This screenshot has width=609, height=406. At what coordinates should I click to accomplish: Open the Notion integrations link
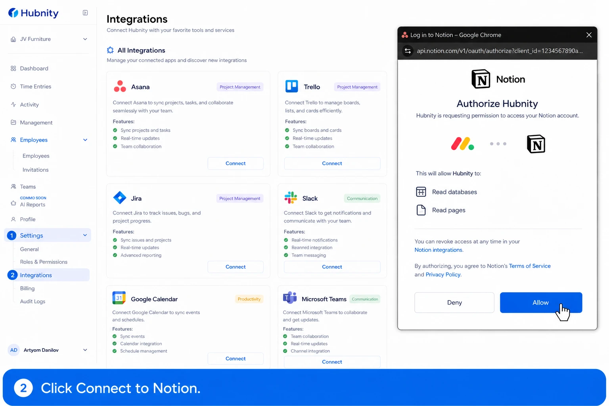coord(439,250)
